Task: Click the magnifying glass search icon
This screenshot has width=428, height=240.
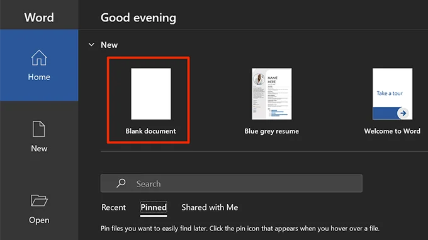Action: [x=121, y=183]
